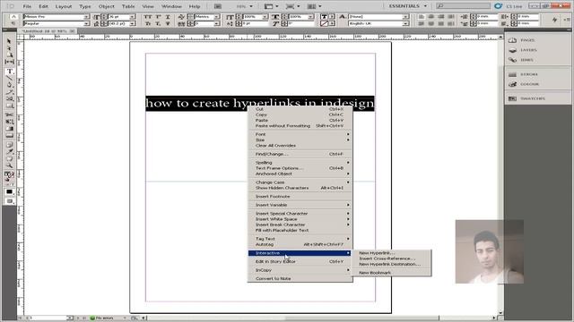Select the Free Transform tool
The image size is (574, 322).
pyautogui.click(x=9, y=122)
